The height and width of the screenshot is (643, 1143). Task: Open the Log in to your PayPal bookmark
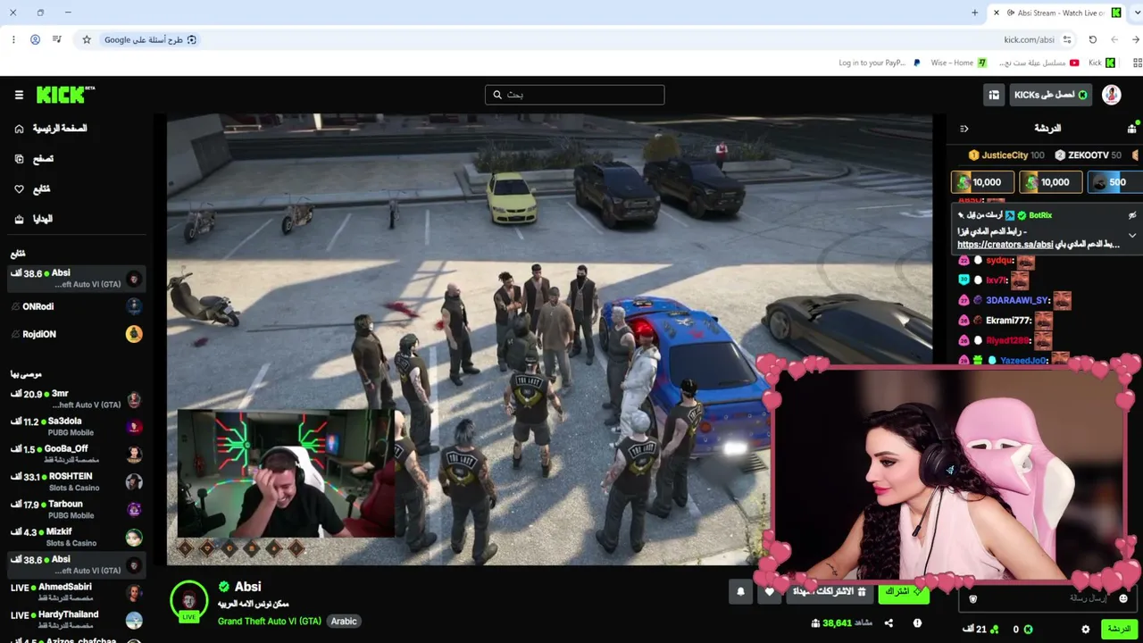(879, 63)
